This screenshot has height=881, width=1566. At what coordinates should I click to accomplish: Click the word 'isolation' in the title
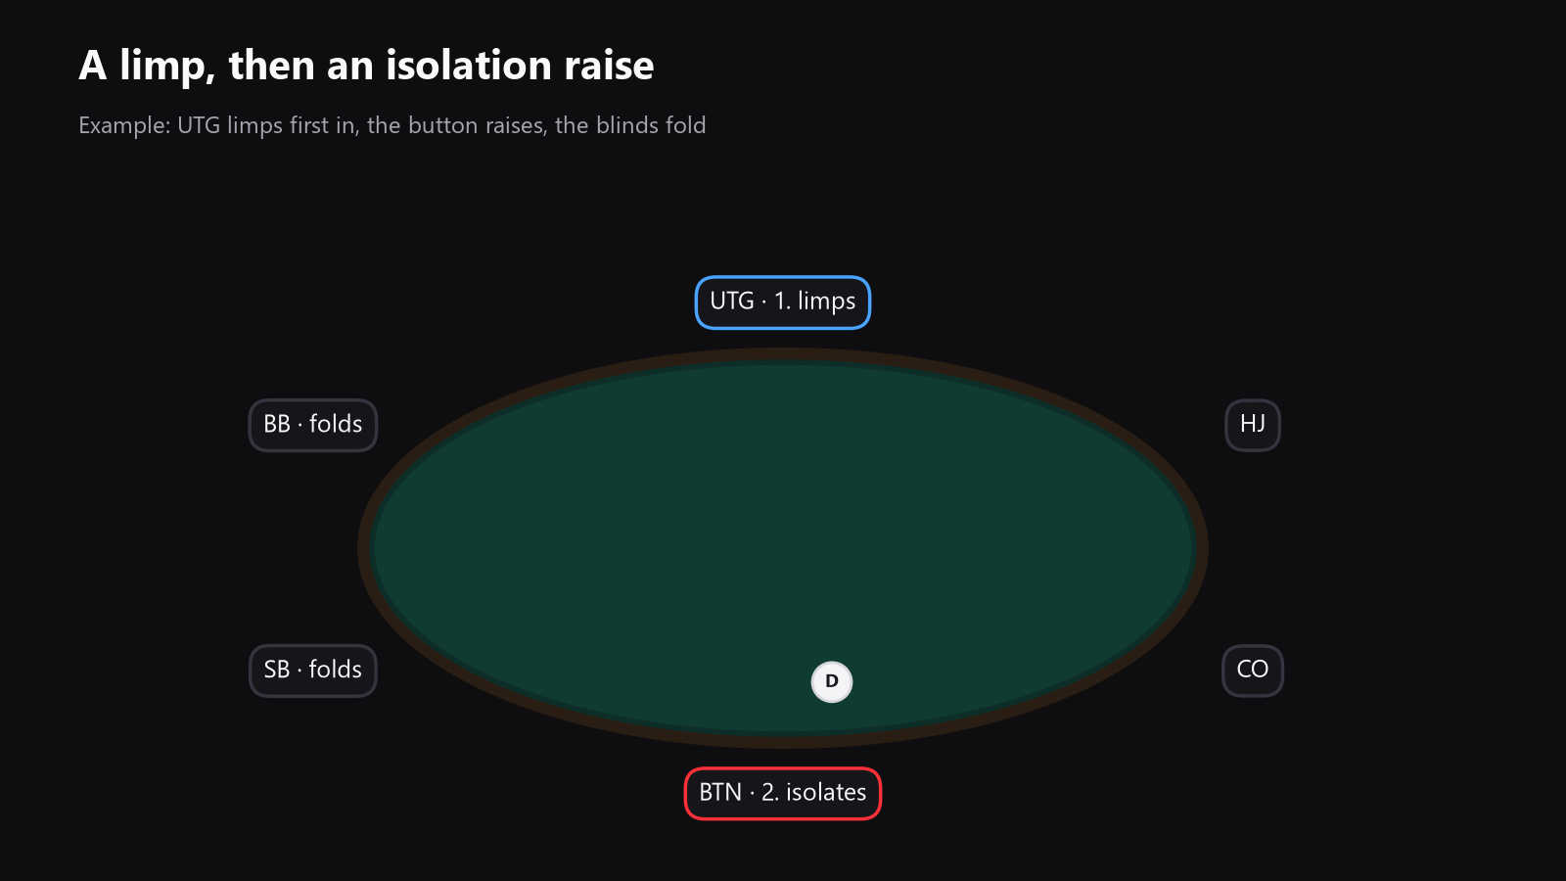point(469,67)
